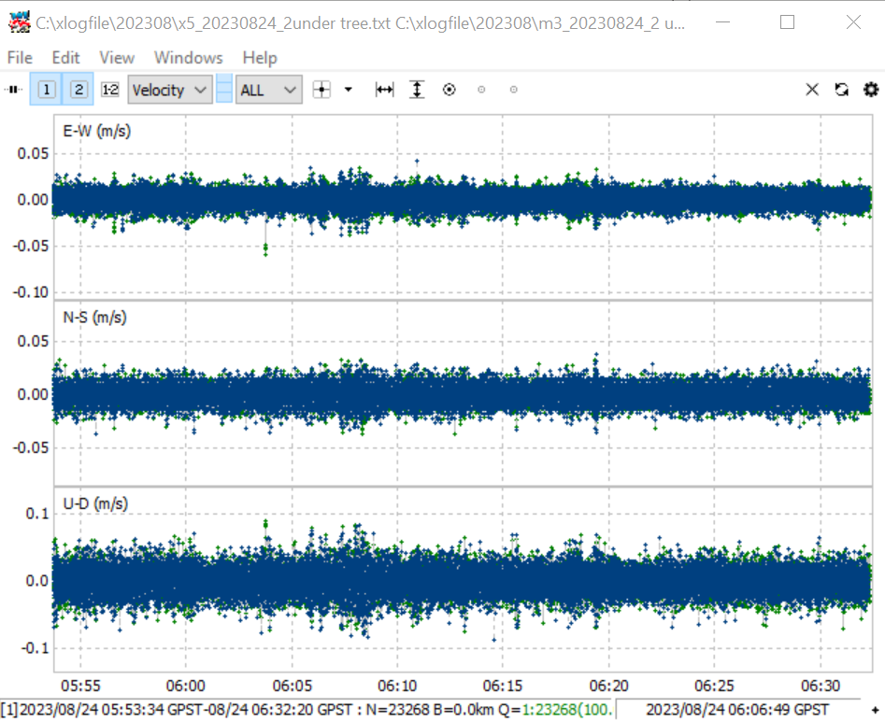Viewport: 885px width, 722px height.
Task: Click the E-W (m/s) plot label
Action: (97, 132)
